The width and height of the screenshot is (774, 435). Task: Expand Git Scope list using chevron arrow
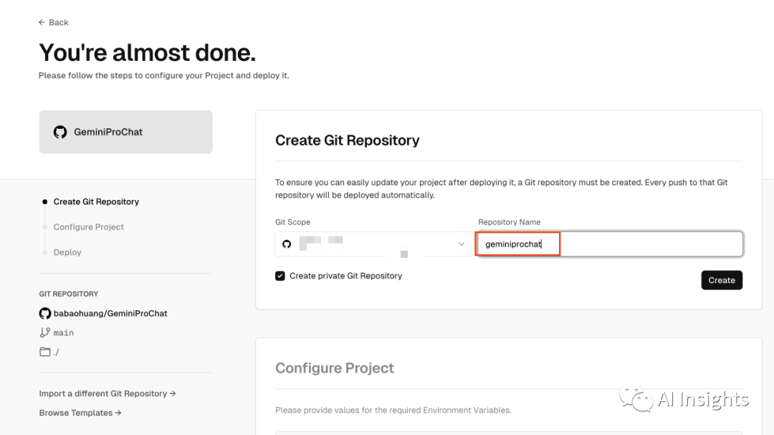(462, 244)
